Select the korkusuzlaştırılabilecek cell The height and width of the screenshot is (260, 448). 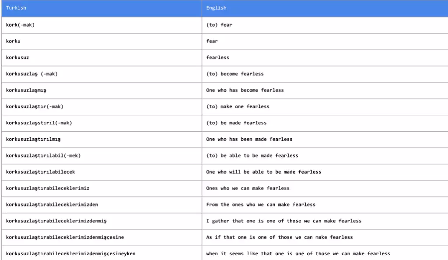point(101,172)
